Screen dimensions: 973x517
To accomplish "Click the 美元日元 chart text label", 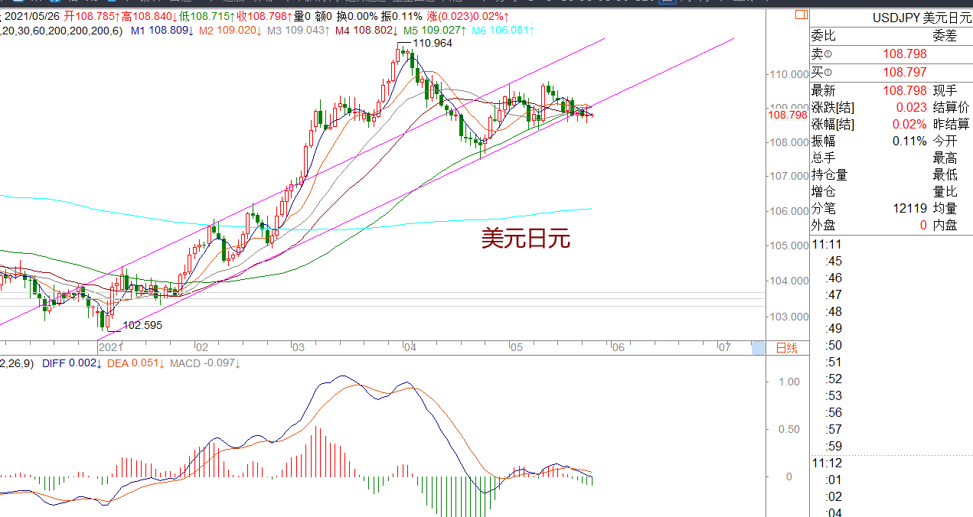I will tap(526, 239).
